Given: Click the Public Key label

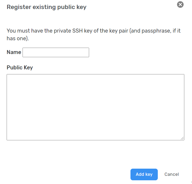Looking at the screenshot, I should (x=20, y=68).
